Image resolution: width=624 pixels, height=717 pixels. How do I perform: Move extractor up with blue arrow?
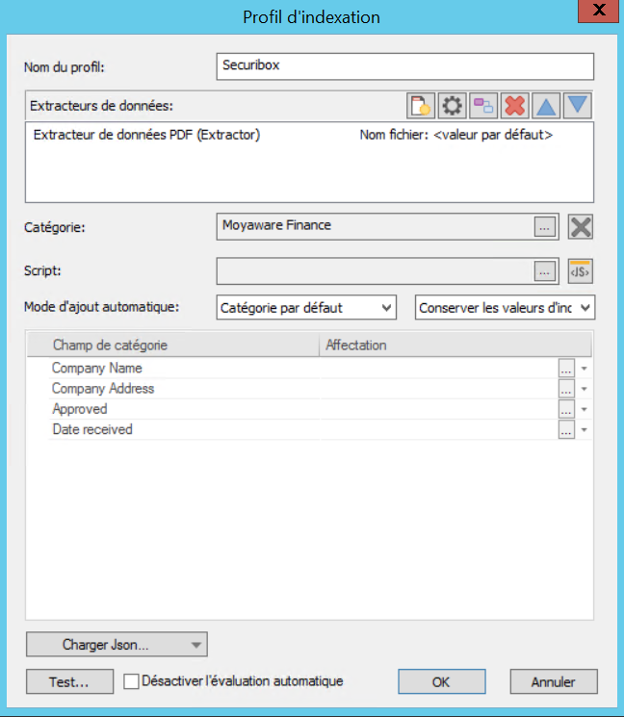[546, 106]
